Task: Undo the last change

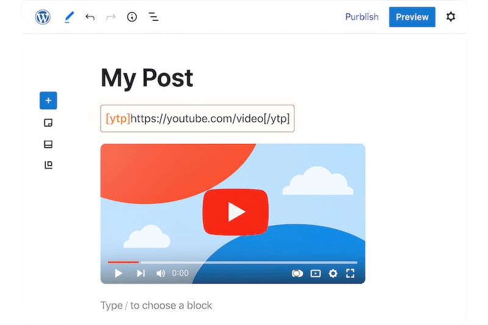Action: coord(90,17)
